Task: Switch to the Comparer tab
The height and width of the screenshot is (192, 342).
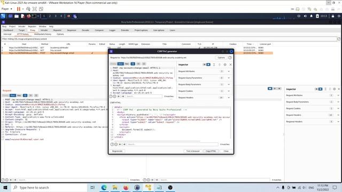Action: coord(99,30)
